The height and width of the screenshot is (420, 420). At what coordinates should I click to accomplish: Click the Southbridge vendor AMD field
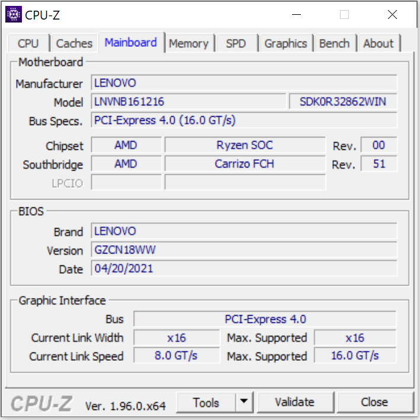coord(126,163)
